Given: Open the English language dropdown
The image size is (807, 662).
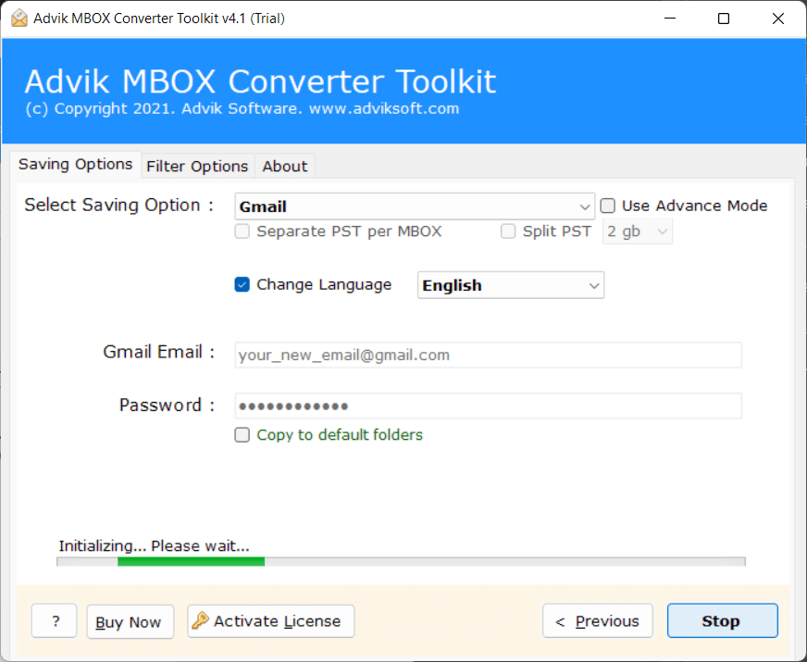Looking at the screenshot, I should point(511,285).
